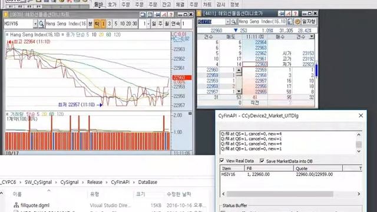Open the HSIV16 symbol dropdown in chart window

tap(35, 24)
